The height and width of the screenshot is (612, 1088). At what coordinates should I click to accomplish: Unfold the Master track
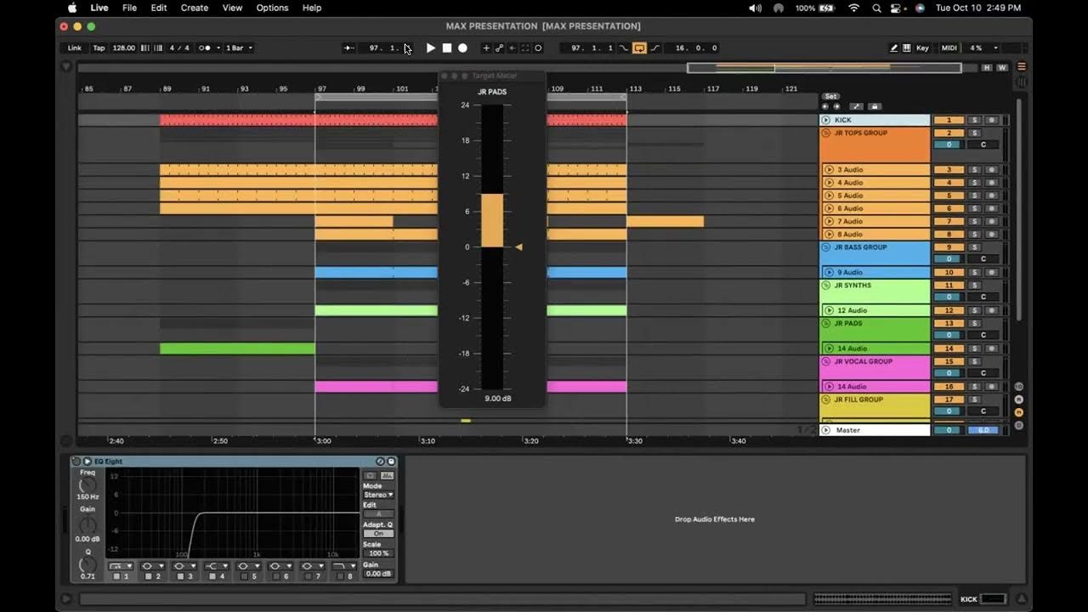click(x=826, y=430)
